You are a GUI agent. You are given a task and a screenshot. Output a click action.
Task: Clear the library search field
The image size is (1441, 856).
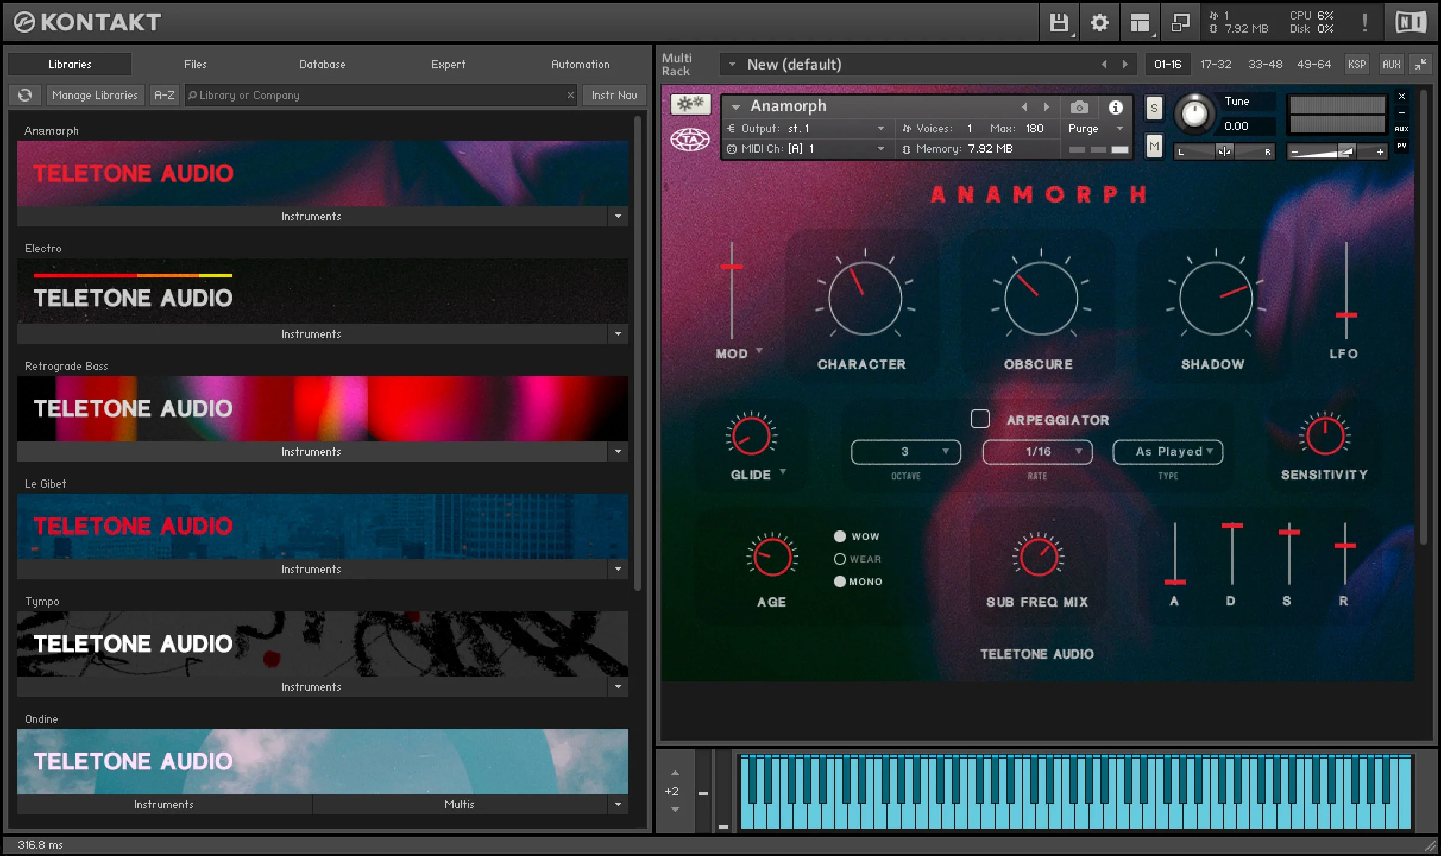pos(570,95)
